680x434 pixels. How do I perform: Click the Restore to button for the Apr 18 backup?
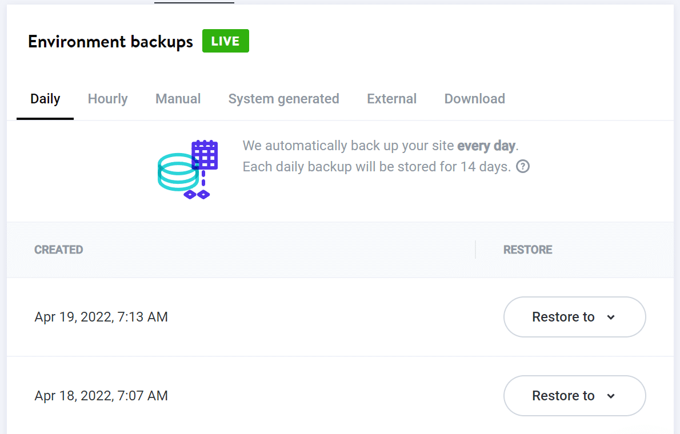pyautogui.click(x=574, y=396)
